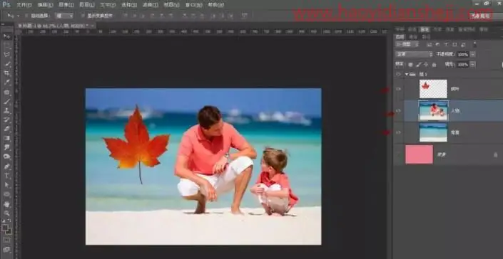Toggle lock transparent pixels
503x259 pixels.
(410, 65)
